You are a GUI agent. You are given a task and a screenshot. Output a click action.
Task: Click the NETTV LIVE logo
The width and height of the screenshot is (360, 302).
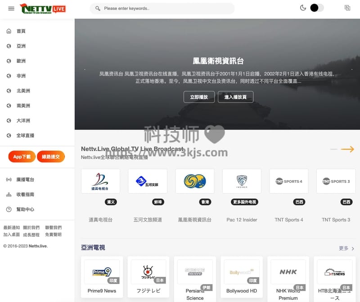point(43,9)
